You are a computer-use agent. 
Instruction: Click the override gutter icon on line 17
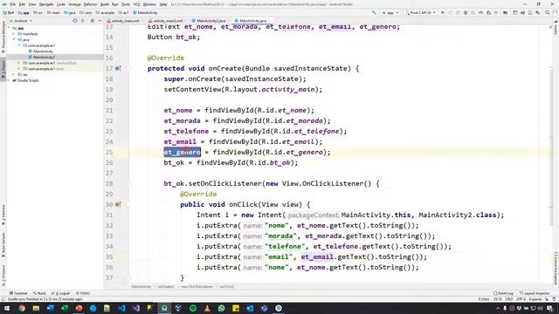[118, 68]
